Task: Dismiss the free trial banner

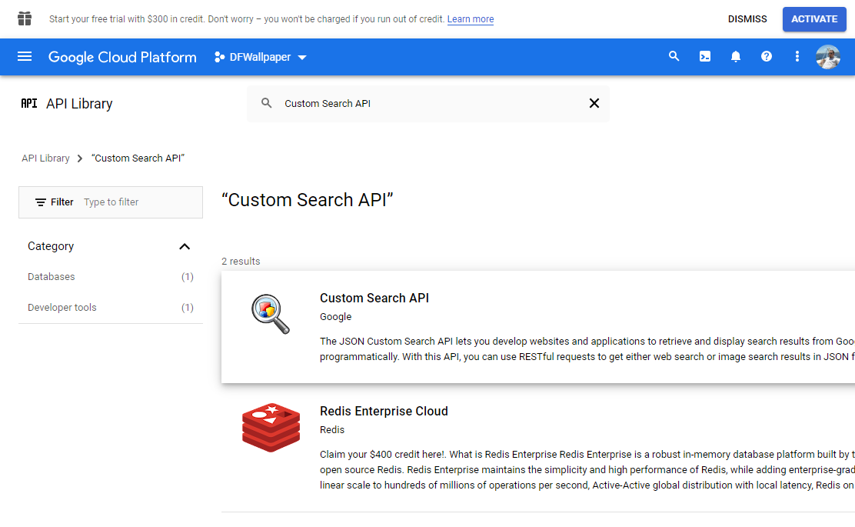Action: coord(747,19)
